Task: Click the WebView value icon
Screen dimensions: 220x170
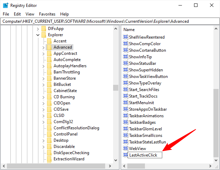Action: click(x=126, y=149)
